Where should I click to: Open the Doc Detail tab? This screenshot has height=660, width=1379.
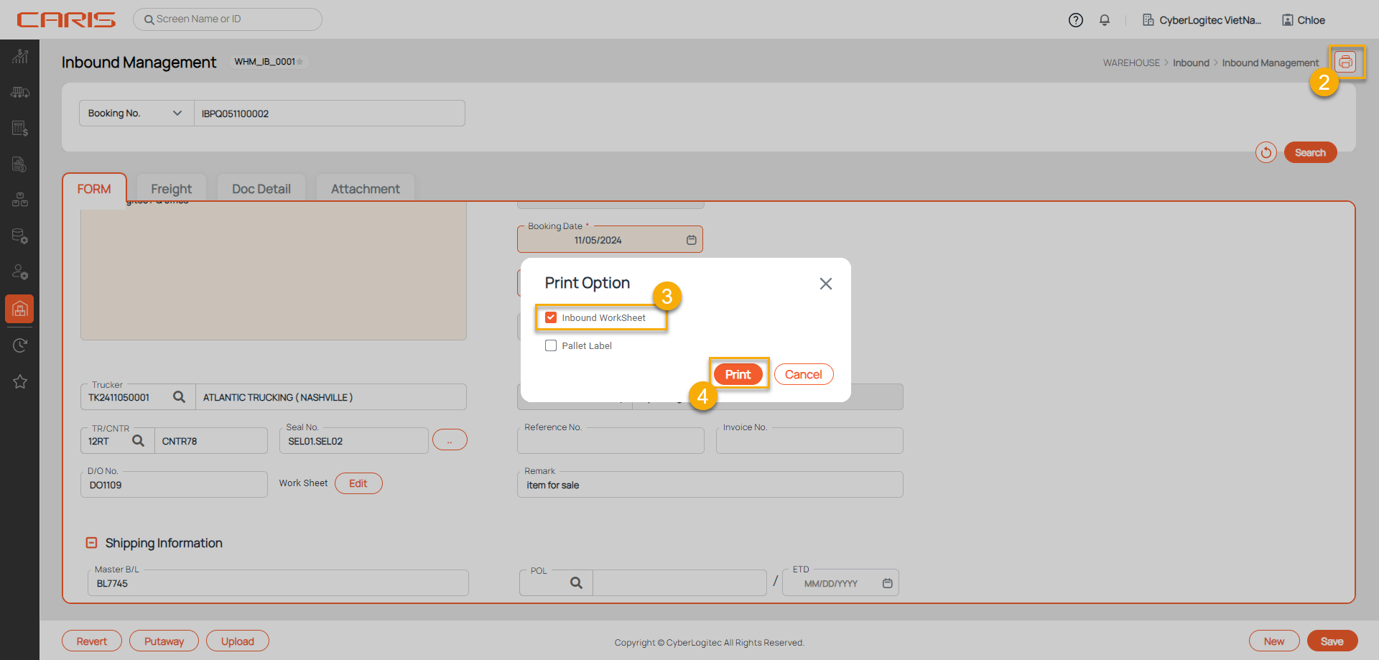tap(261, 189)
